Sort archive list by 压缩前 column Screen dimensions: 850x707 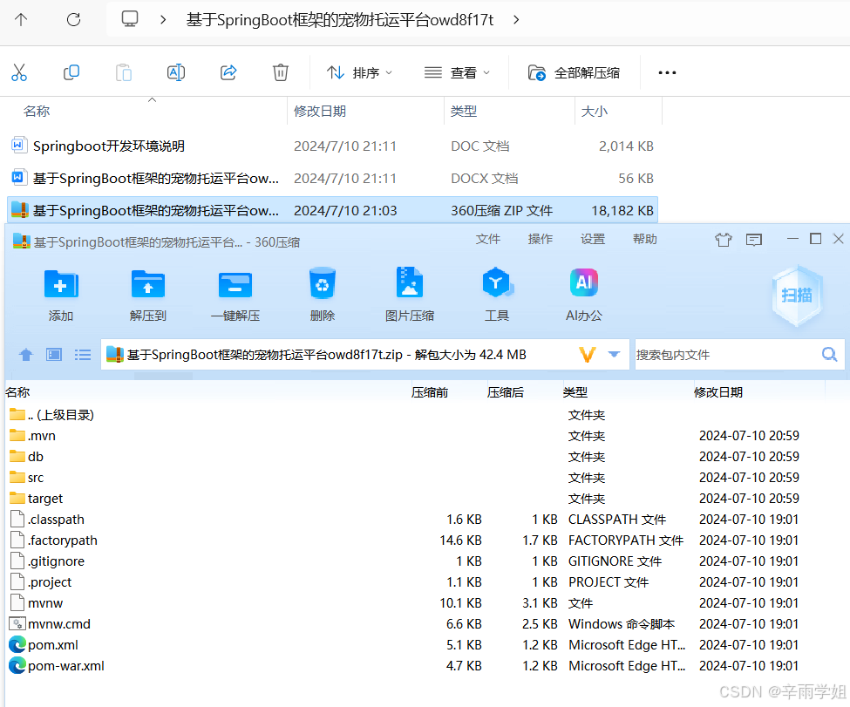tap(429, 392)
